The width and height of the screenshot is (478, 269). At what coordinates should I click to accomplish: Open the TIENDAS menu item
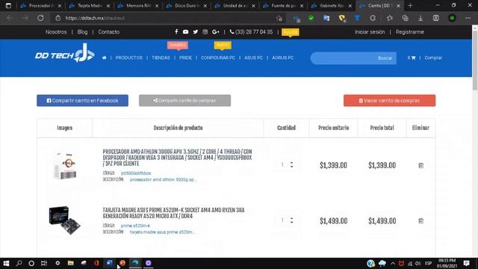(x=161, y=58)
